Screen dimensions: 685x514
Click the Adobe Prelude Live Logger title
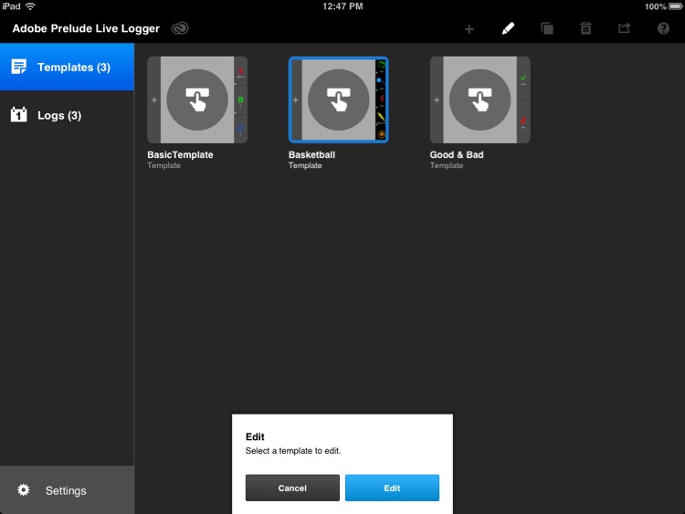coord(86,28)
